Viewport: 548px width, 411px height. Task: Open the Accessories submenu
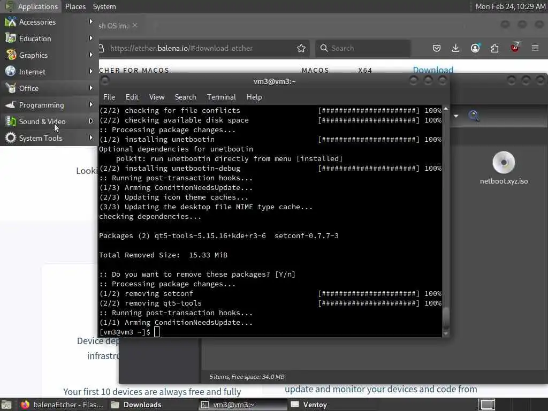click(x=49, y=22)
